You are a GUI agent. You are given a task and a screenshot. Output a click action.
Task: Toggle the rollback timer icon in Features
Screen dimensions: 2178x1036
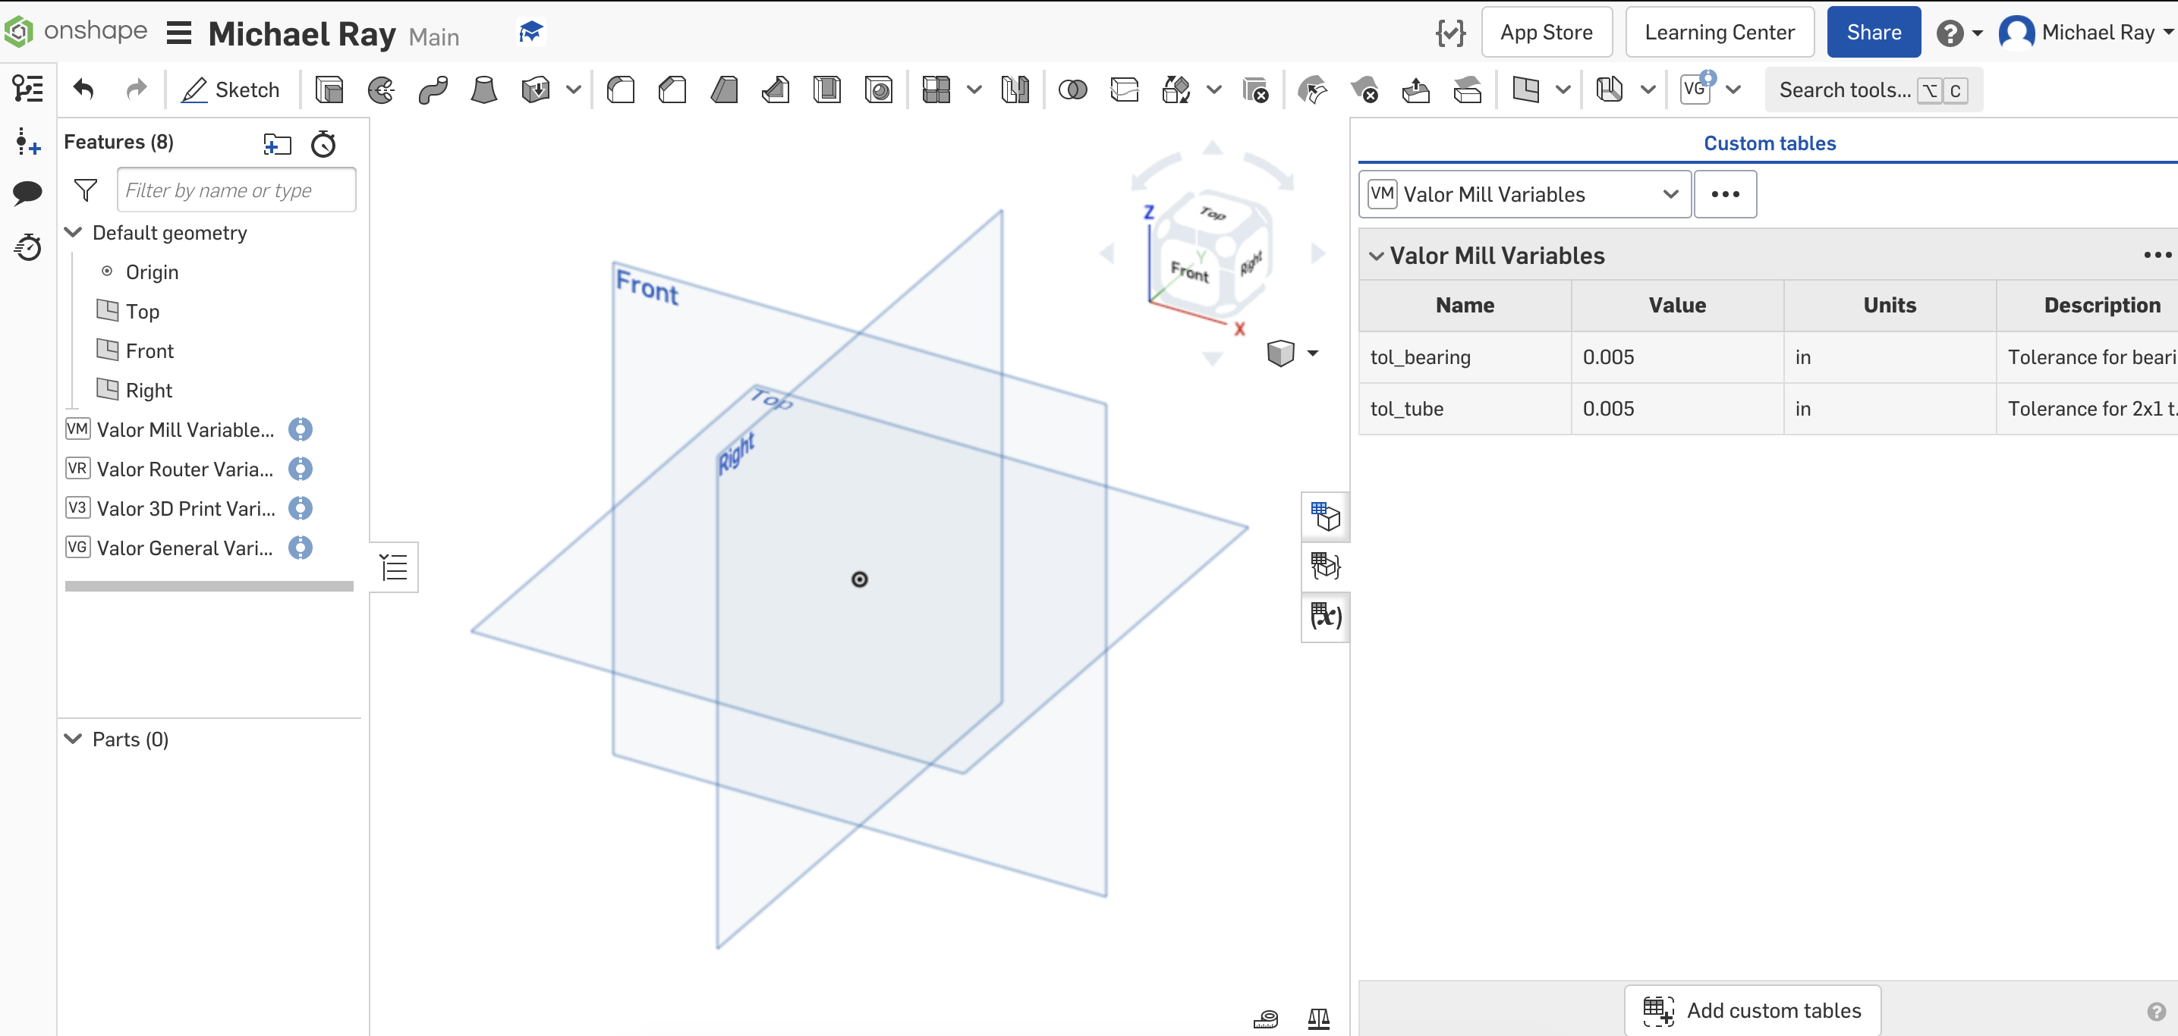pyautogui.click(x=323, y=145)
